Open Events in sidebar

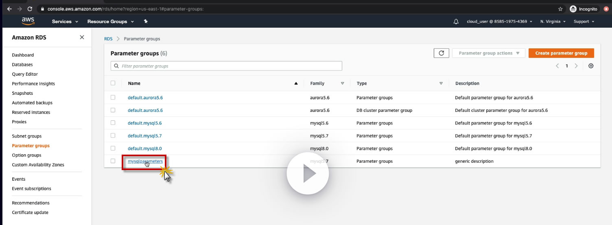19,179
